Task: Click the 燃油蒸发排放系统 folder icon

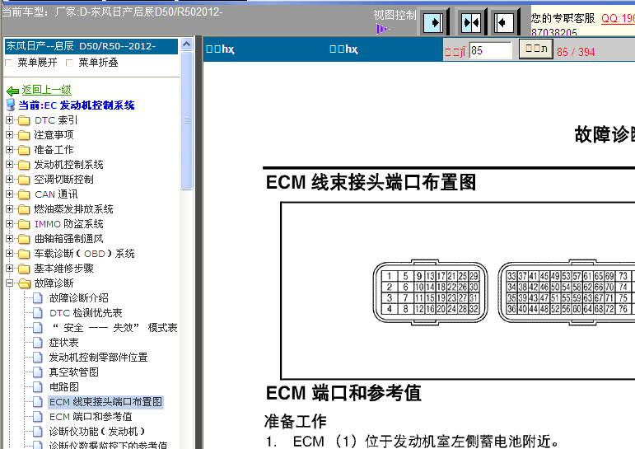Action: 25,209
